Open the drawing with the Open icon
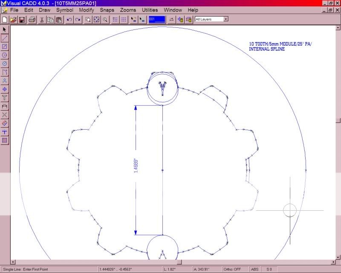341x273 pixels. coord(13,19)
